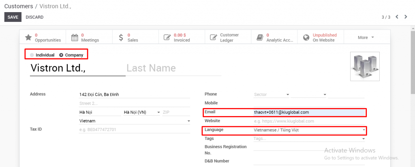Screen dimensions: 415x167
Task: Click the Tax ID field
Action: tap(135, 130)
